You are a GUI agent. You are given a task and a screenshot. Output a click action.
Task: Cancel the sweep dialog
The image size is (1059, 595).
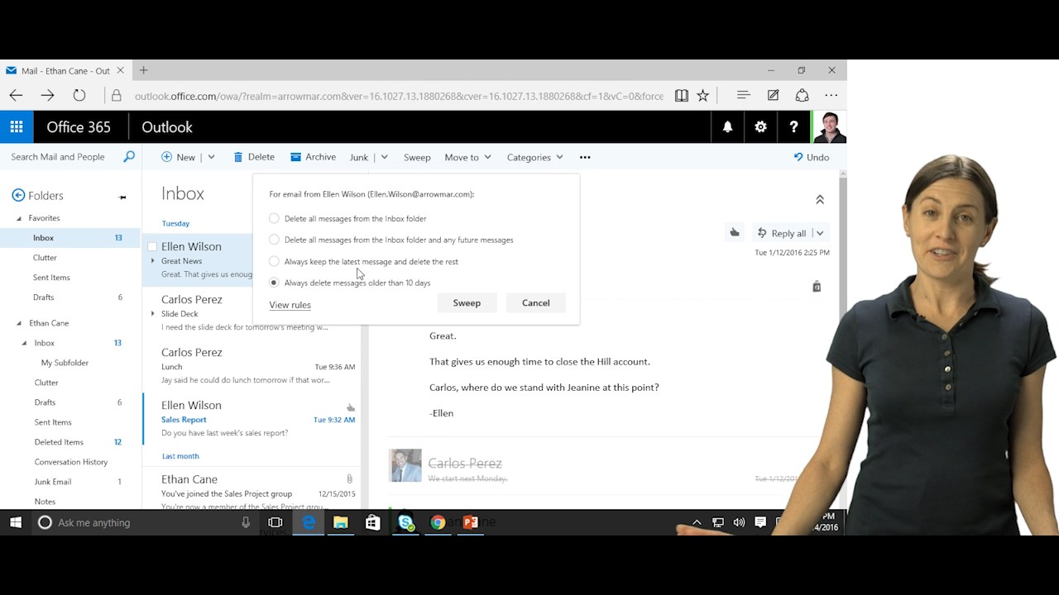pyautogui.click(x=535, y=303)
